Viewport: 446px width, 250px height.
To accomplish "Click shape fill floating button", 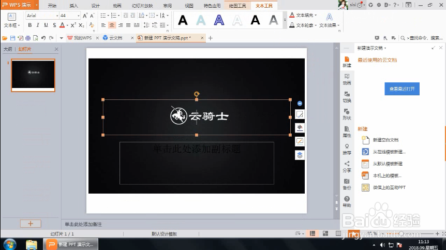I will coord(300,128).
